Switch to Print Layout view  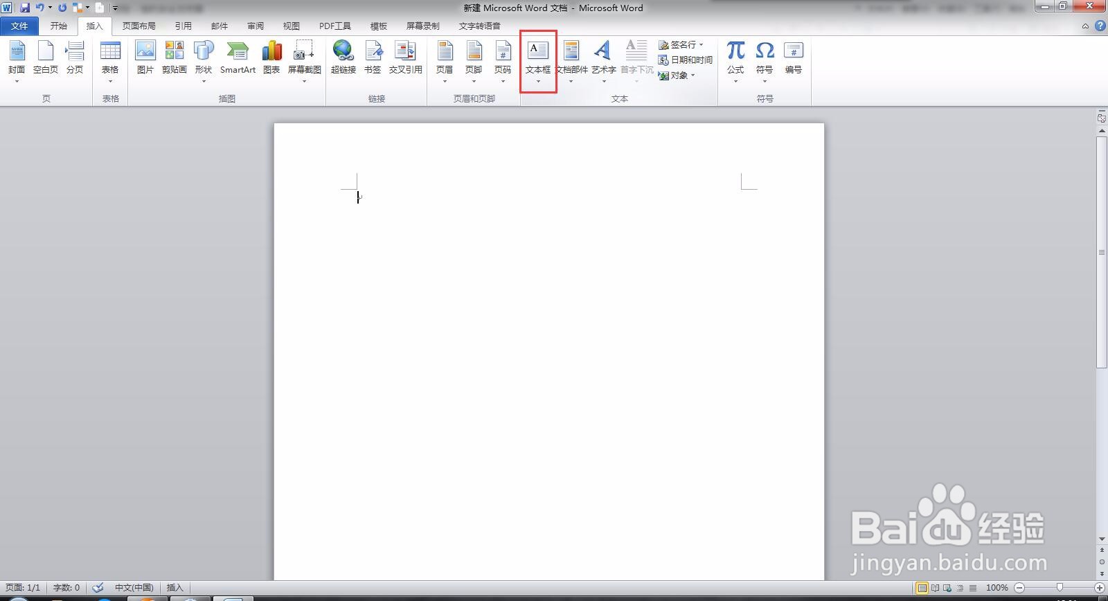922,588
